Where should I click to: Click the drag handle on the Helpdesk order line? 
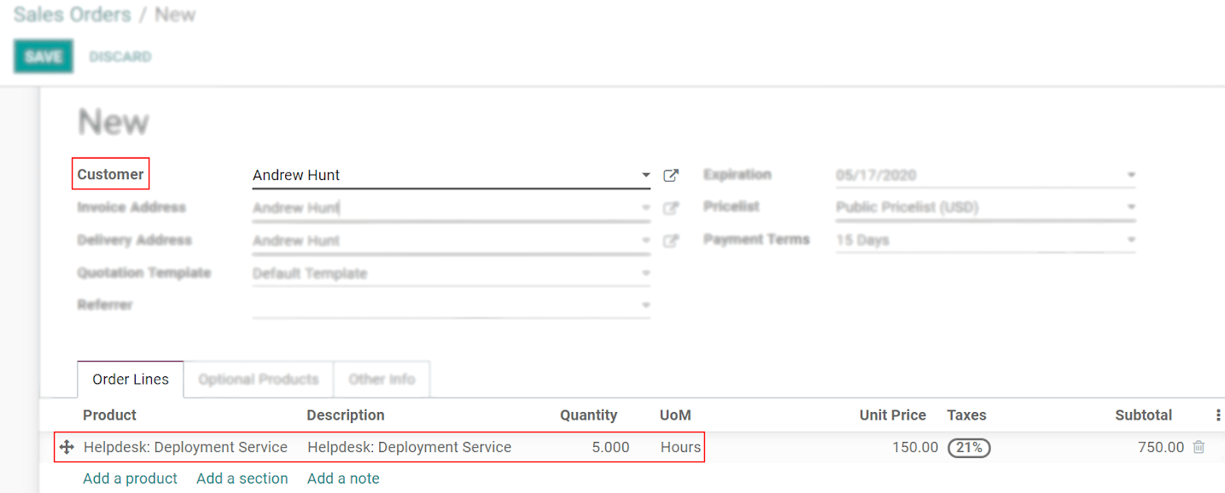pos(66,447)
